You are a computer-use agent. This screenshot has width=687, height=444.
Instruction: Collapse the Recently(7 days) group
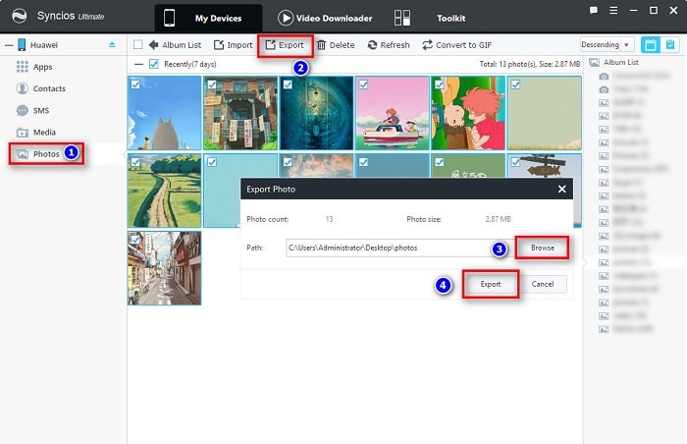(138, 64)
